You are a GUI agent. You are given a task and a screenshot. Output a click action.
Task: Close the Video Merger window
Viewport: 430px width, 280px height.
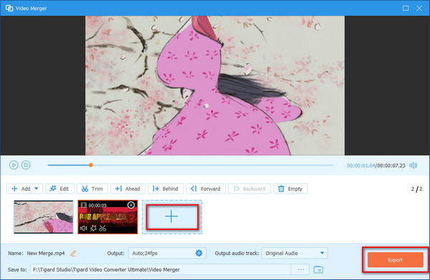click(x=419, y=8)
